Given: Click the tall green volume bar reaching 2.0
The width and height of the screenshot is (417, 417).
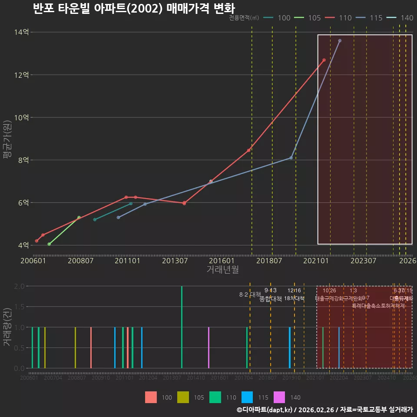Looking at the screenshot, I should 182,327.
